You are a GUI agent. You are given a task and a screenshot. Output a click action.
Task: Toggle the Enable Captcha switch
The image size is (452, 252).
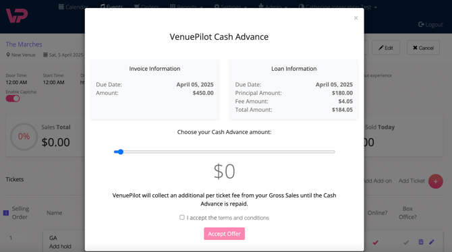[13, 98]
